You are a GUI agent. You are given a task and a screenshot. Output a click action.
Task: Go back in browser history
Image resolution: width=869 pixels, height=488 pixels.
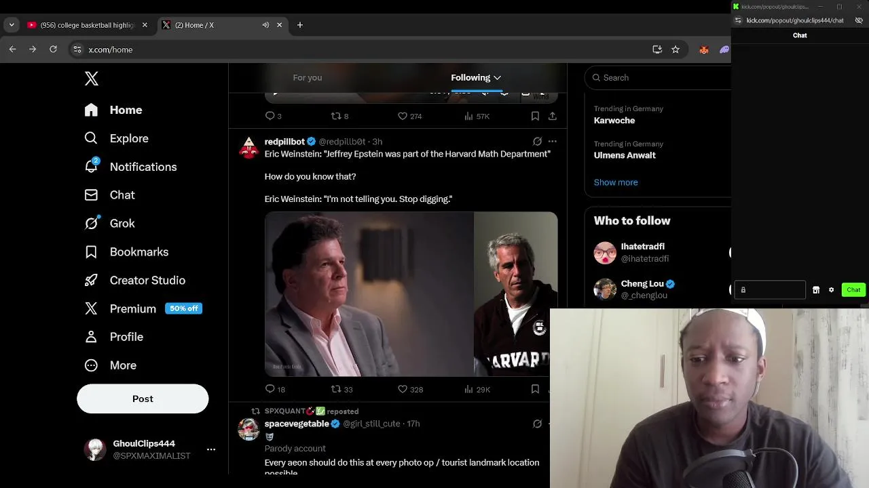coord(12,49)
